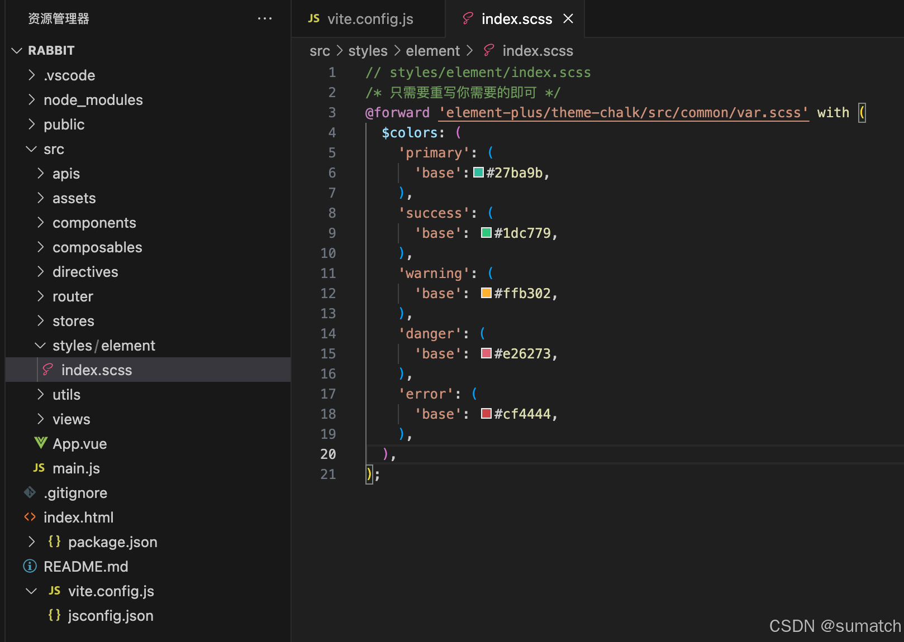Open the color picker for #e26273
Screen dimensions: 904x642
tap(486, 353)
